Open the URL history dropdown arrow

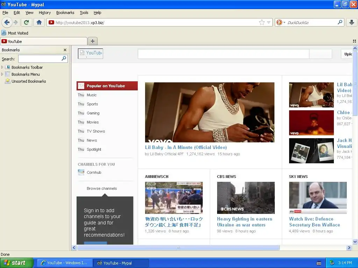pos(269,22)
